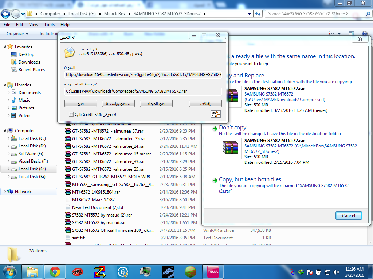
Task: Click the change view icon in toolbar
Action: (x=331, y=34)
